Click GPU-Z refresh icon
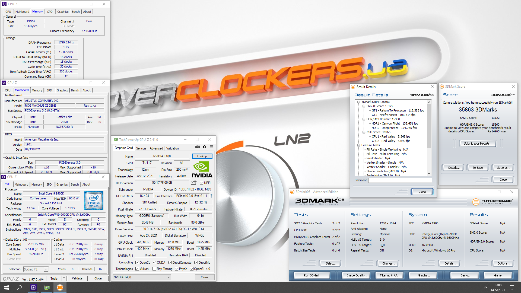 tap(204, 147)
